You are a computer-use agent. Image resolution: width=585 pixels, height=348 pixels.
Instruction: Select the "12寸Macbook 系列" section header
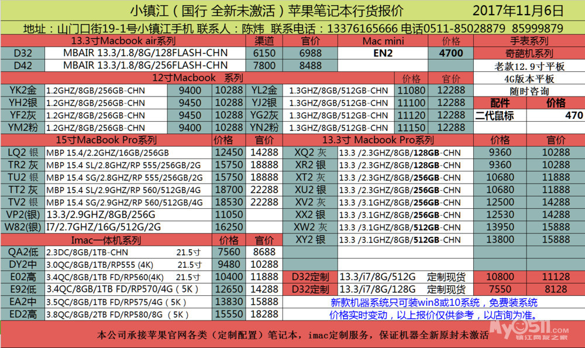(x=197, y=78)
